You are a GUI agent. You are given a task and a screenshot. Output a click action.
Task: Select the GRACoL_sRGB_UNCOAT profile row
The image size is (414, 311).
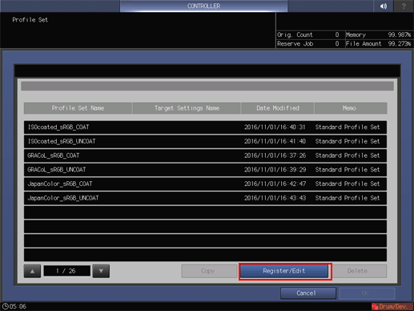pos(205,170)
